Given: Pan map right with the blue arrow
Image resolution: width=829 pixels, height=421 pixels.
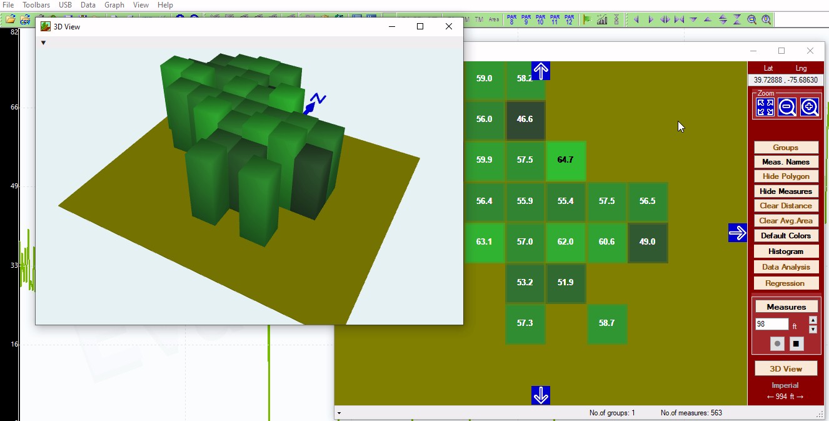Looking at the screenshot, I should [x=738, y=233].
